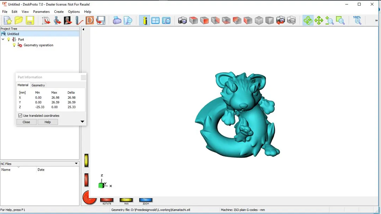Open a project using the yellow folder icon
The image size is (381, 214).
click(19, 21)
